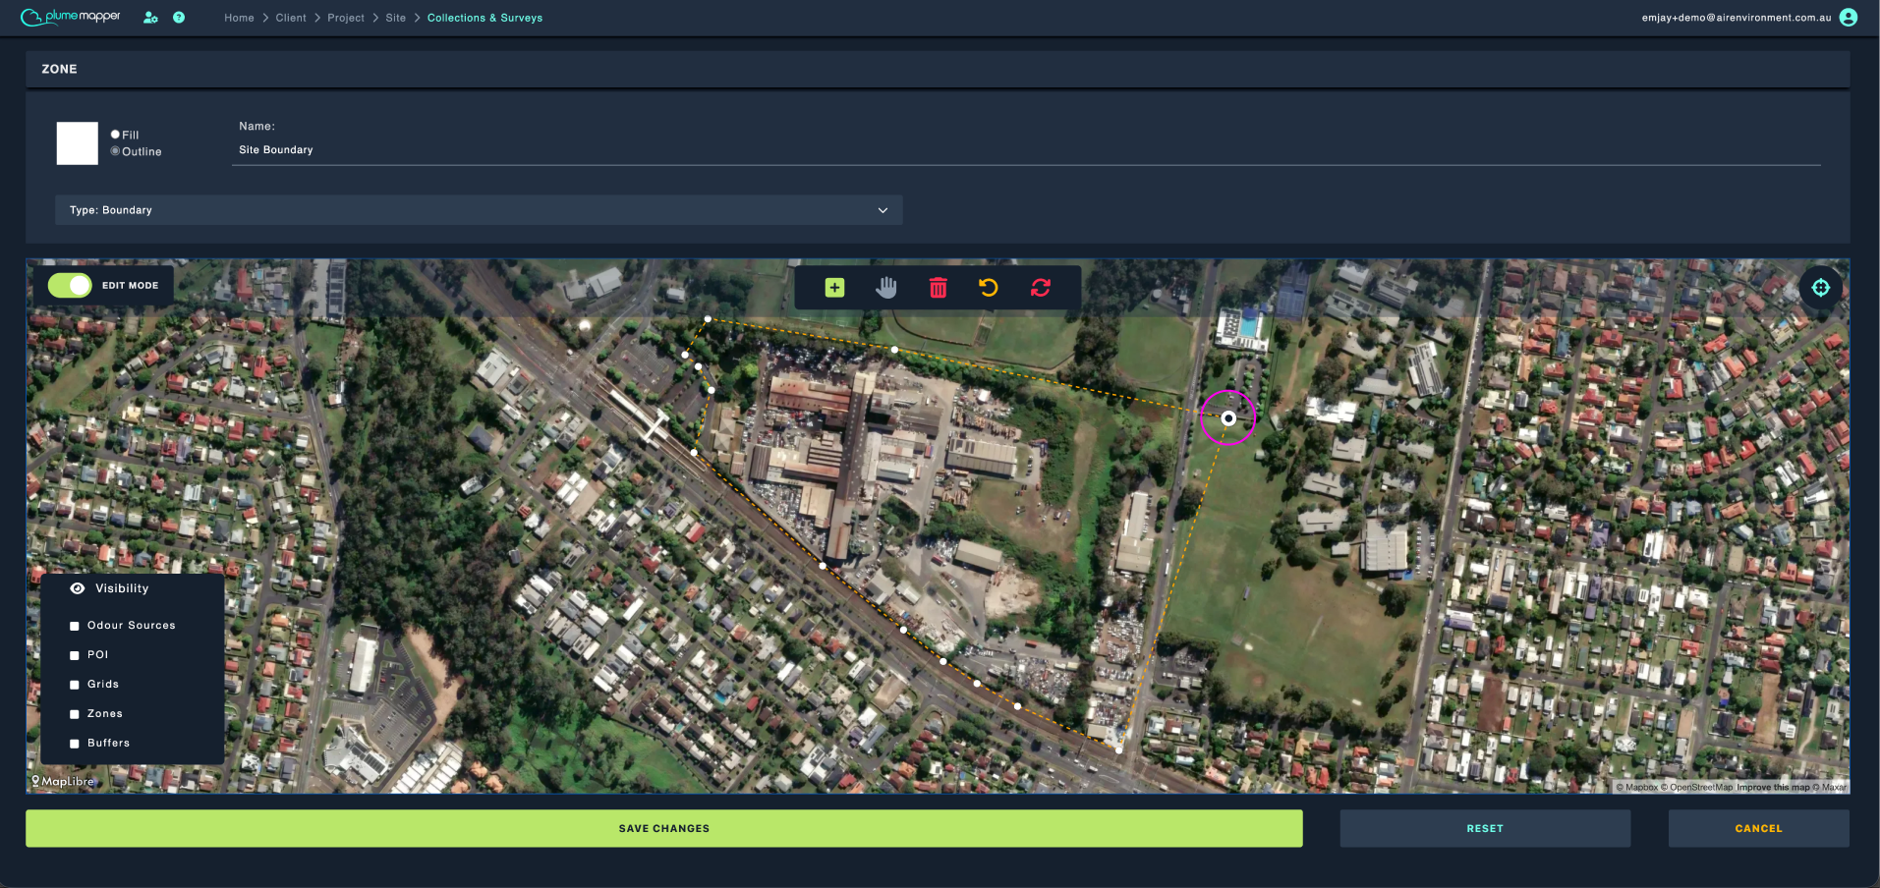Click the orange undo arrow icon
This screenshot has width=1880, height=888.
pyautogui.click(x=989, y=287)
